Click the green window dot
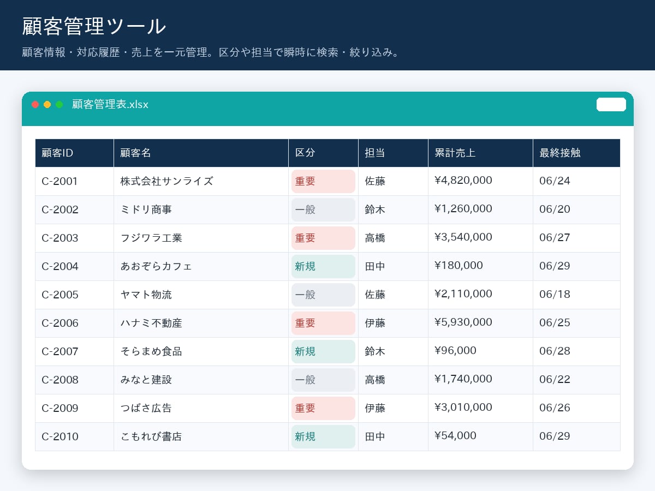The image size is (655, 491). (59, 105)
